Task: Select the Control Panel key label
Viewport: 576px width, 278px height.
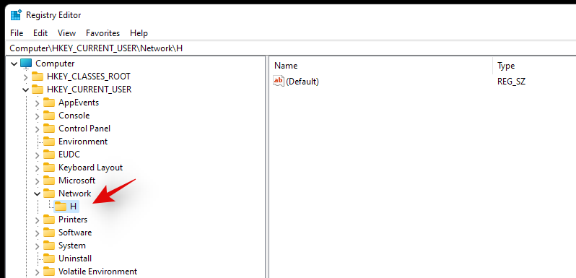Action: [x=84, y=129]
